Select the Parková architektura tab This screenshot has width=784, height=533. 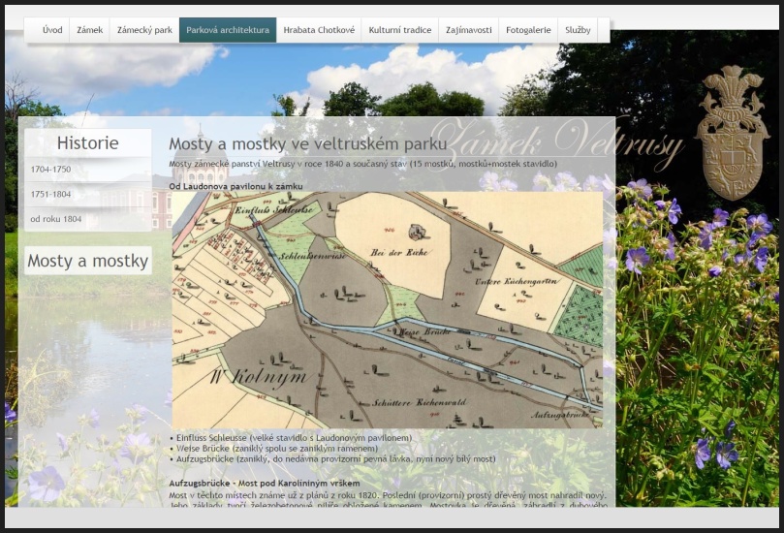click(x=228, y=30)
